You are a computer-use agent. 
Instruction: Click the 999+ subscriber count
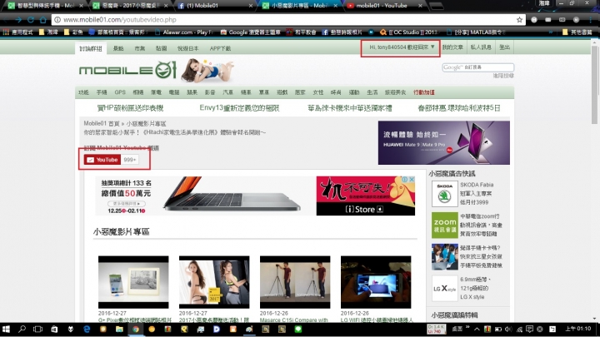[130, 160]
